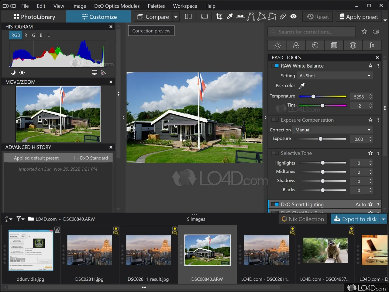The height and width of the screenshot is (292, 389).
Task: Show the B histogram channel
Action: tap(41, 35)
